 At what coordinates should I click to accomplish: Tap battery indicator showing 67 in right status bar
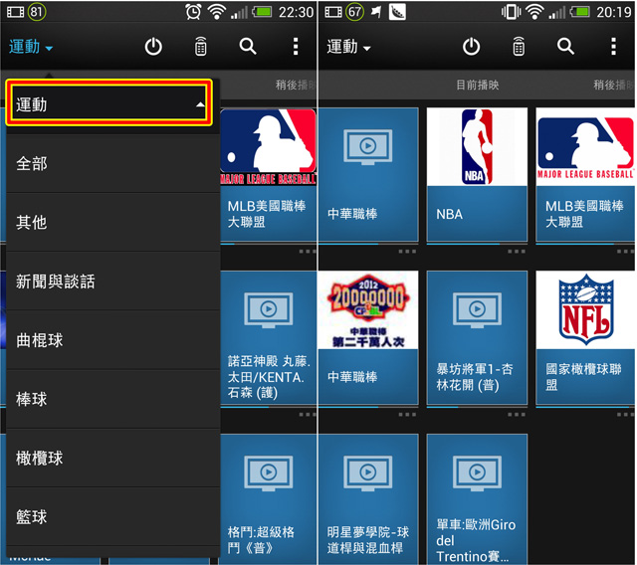[354, 11]
